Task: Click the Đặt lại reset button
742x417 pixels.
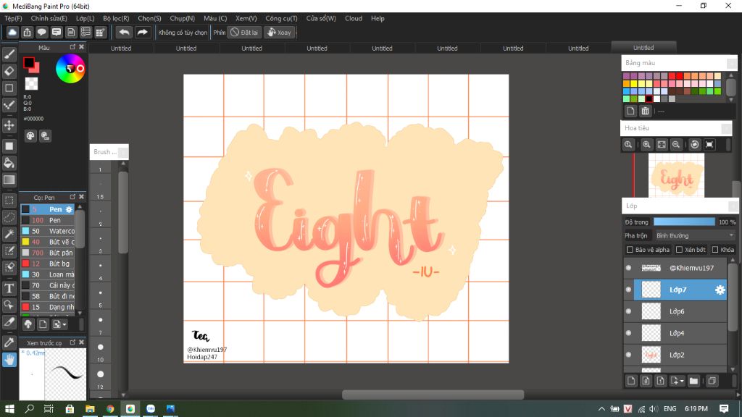Action: tap(245, 33)
